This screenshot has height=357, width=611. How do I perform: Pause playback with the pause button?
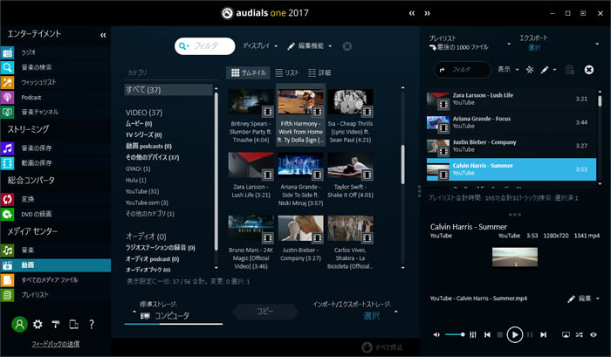pos(530,334)
